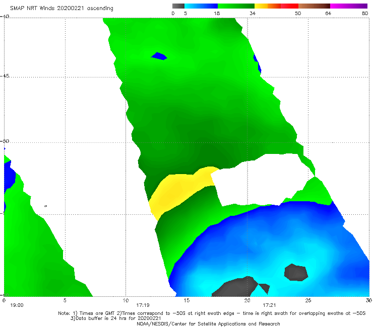Click the longitude axis label '10'
This screenshot has width=373, height=327.
(x=126, y=300)
